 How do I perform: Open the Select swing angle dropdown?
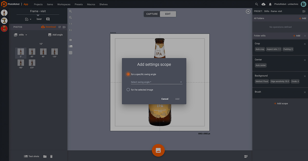[x=157, y=82]
